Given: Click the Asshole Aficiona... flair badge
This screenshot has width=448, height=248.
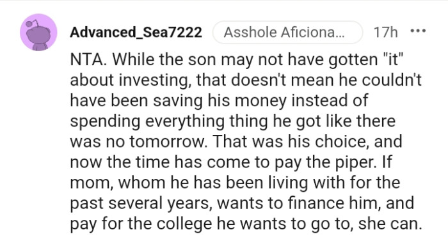Looking at the screenshot, I should pyautogui.click(x=287, y=32).
